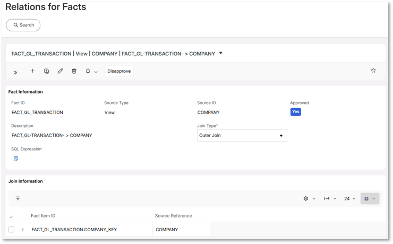Click the export arrow icon
Image resolution: width=393 pixels, height=244 pixels.
click(326, 199)
